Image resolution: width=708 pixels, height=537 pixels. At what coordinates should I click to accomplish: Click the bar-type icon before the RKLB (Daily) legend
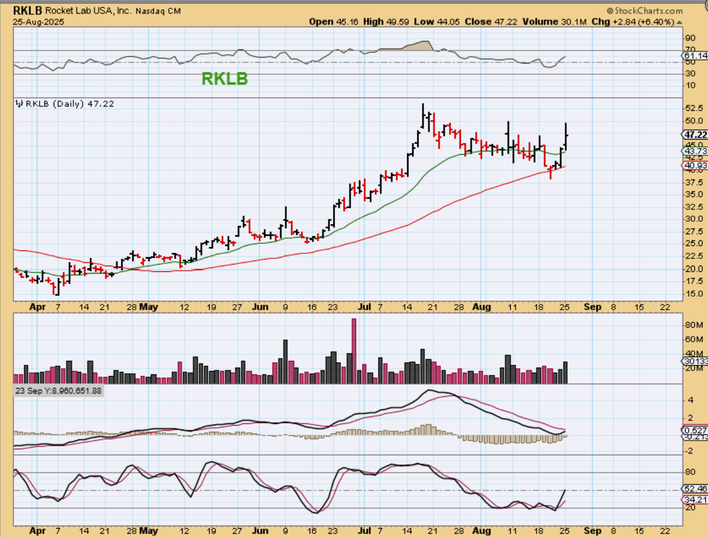pos(20,104)
